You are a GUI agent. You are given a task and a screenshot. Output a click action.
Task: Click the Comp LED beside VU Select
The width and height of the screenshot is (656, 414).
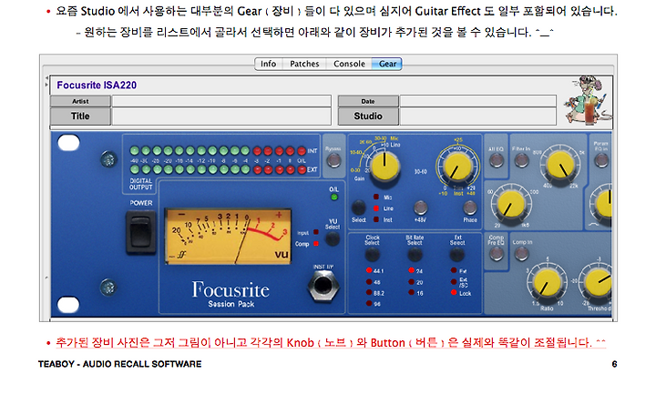tap(316, 244)
